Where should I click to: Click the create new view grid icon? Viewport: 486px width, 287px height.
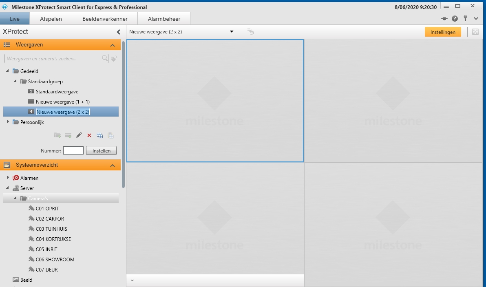[68, 135]
